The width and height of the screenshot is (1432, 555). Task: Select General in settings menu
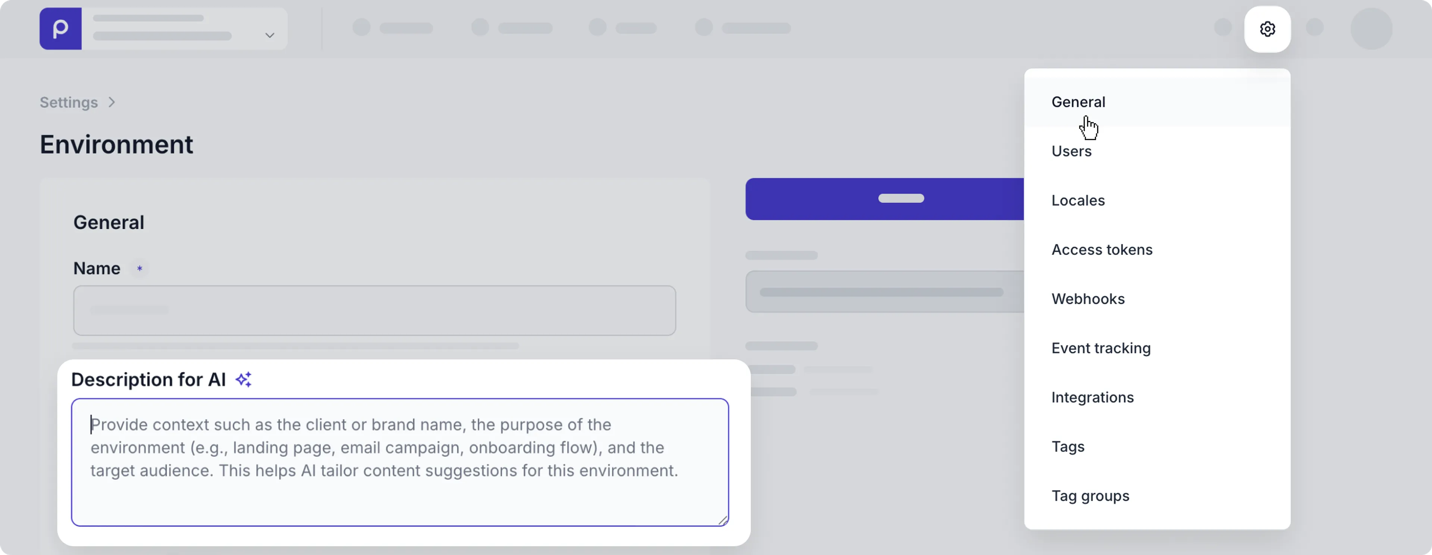tap(1078, 102)
